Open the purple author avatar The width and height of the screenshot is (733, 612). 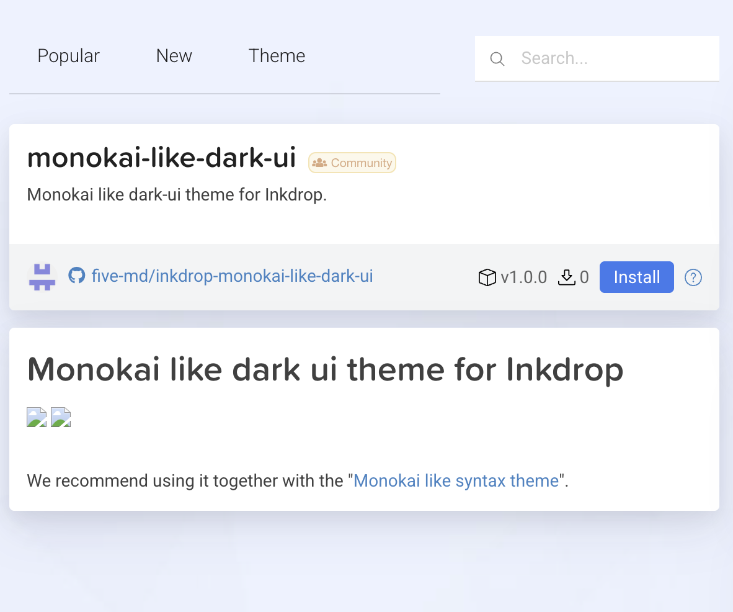pos(42,277)
